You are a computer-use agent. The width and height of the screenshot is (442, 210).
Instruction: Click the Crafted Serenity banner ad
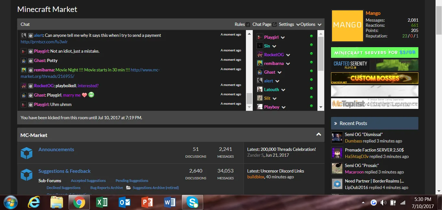point(375,65)
